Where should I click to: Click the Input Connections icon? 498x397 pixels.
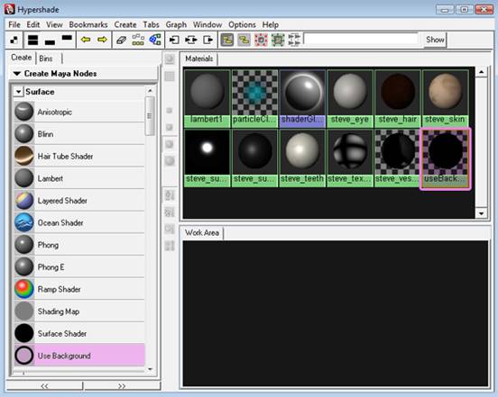coord(174,40)
